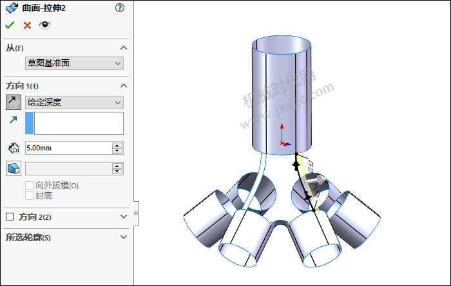The image size is (451, 286).
Task: Decrease the depth value with down spinner
Action: [x=117, y=151]
